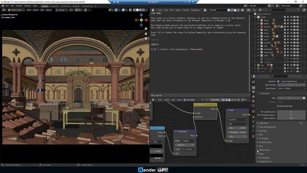
Task: Enable the Square Samples checkbox
Action: pyautogui.click(x=278, y=106)
